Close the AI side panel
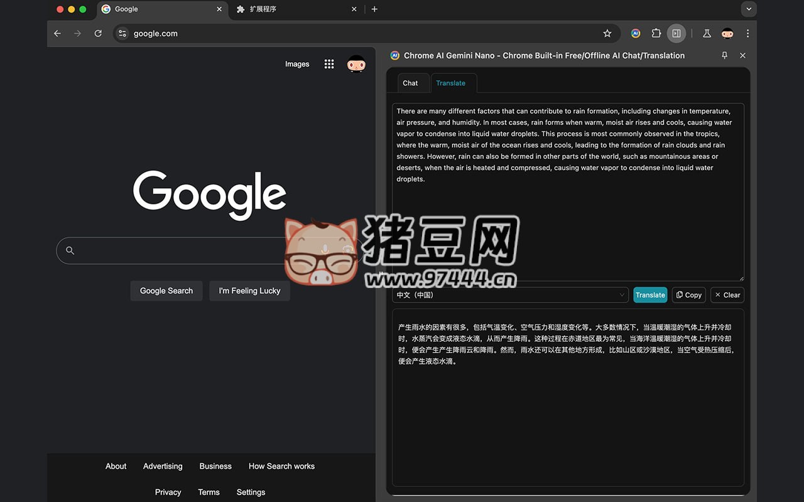The image size is (804, 502). 742,55
